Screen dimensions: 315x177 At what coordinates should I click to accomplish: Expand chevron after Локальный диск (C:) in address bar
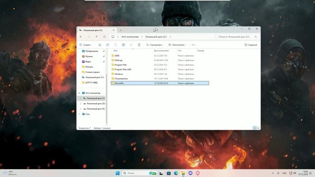click(x=170, y=37)
